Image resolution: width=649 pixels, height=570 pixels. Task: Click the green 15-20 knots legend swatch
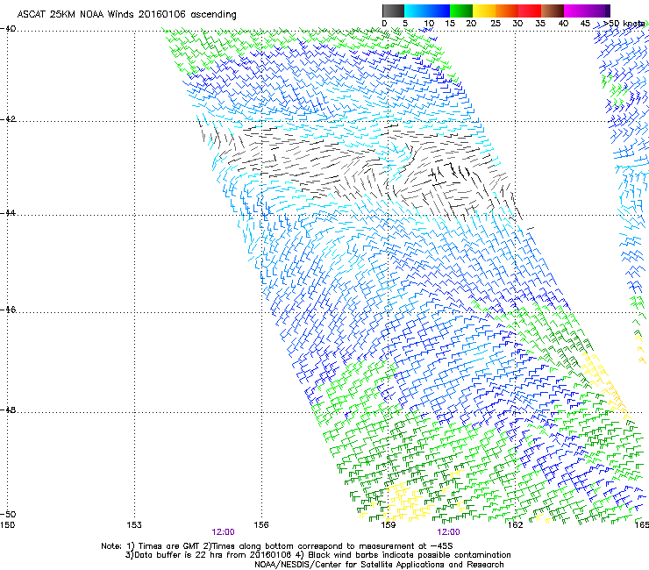click(461, 11)
